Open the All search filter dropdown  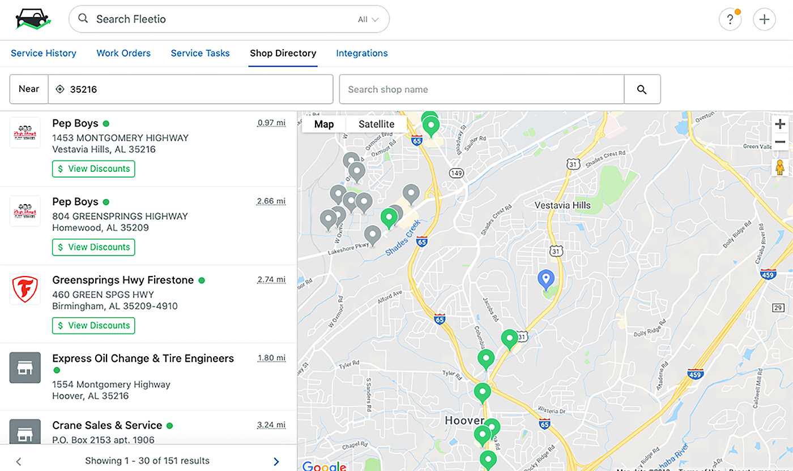point(368,19)
